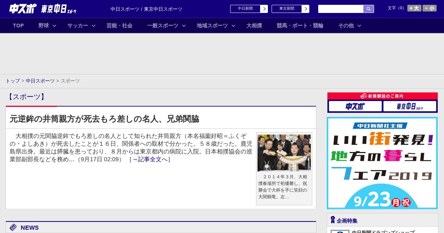The width and height of the screenshot is (444, 233).
Task: Click the ドラゴンズショップ thumbnail image
Action: [x=340, y=232]
